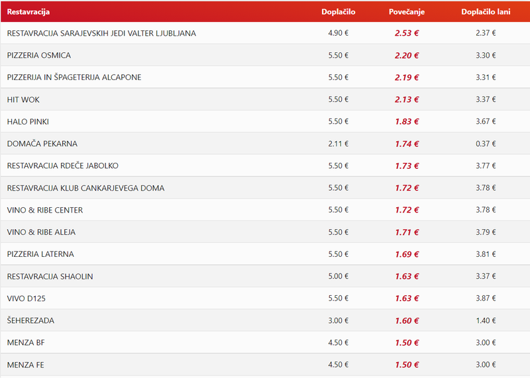Screen dimensions: 530x382
Task: Select the 3.87 € last-year value for Vivo D125
Action: pyautogui.click(x=486, y=298)
